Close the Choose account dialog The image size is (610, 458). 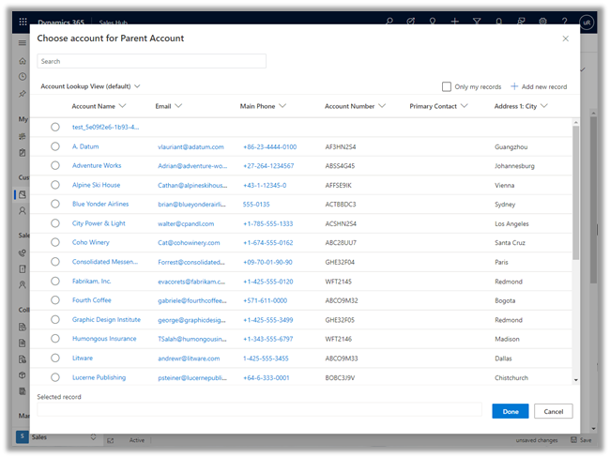point(565,38)
